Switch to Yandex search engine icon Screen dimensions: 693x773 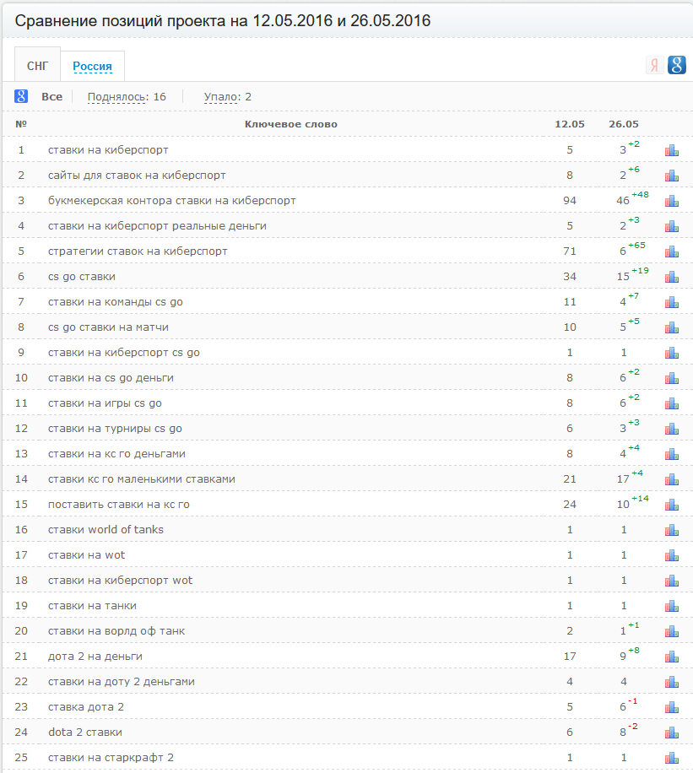tap(654, 65)
